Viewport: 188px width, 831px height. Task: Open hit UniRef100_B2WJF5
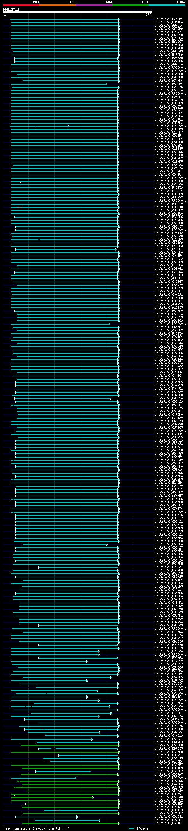169,353
